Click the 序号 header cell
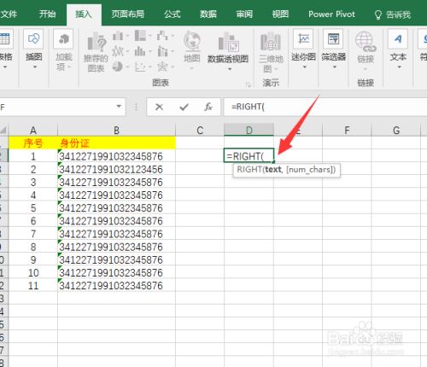The width and height of the screenshot is (427, 367). 33,143
